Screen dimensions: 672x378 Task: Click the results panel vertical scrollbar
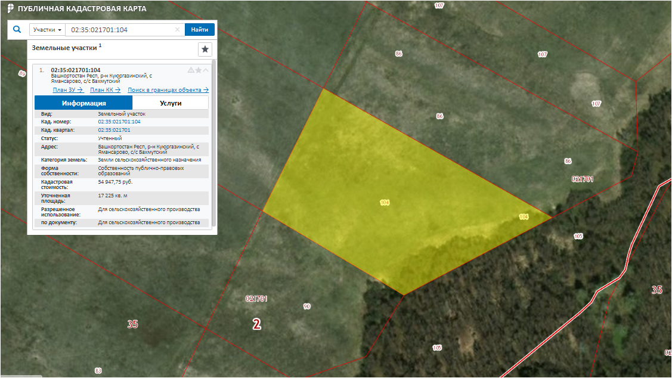(214, 143)
